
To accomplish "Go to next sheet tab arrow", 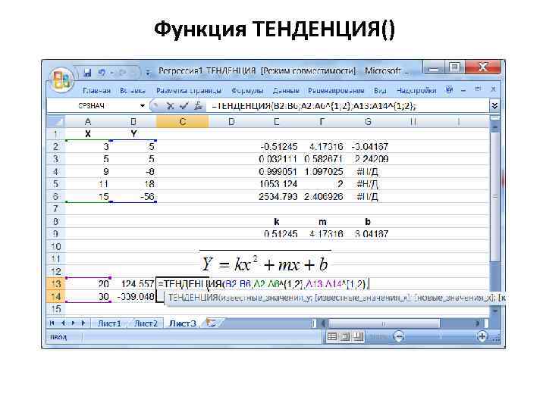I will click(74, 323).
